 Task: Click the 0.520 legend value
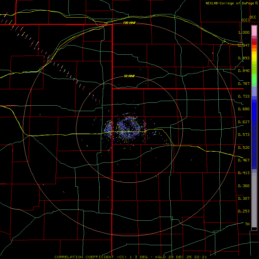(x=244, y=148)
